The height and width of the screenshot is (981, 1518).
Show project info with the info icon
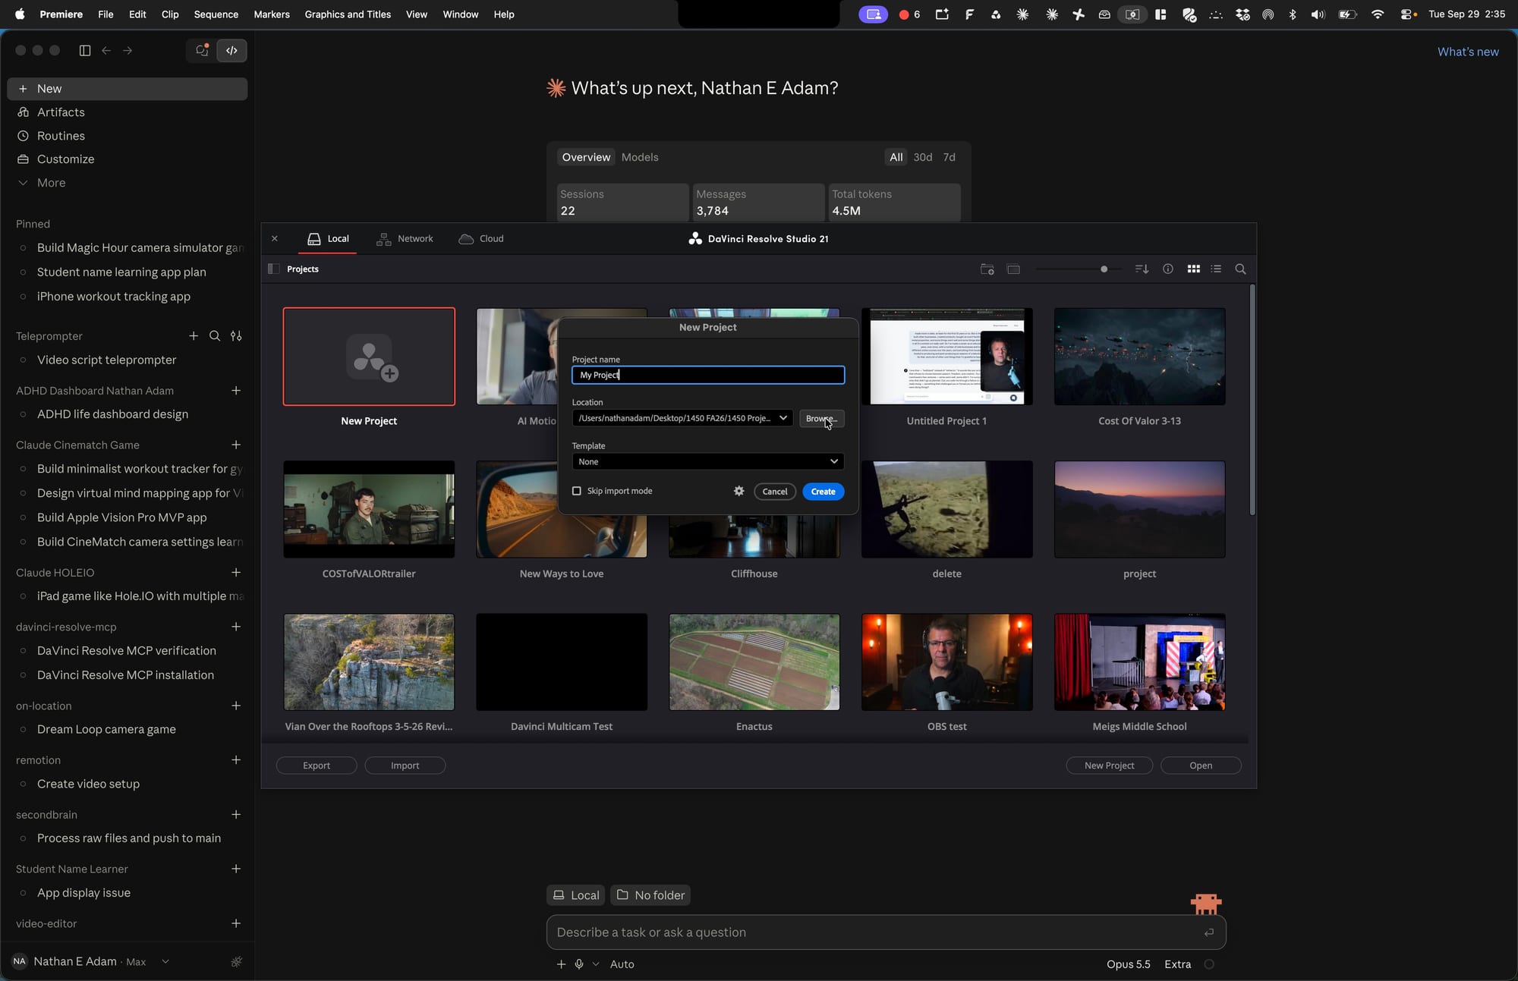pyautogui.click(x=1168, y=269)
